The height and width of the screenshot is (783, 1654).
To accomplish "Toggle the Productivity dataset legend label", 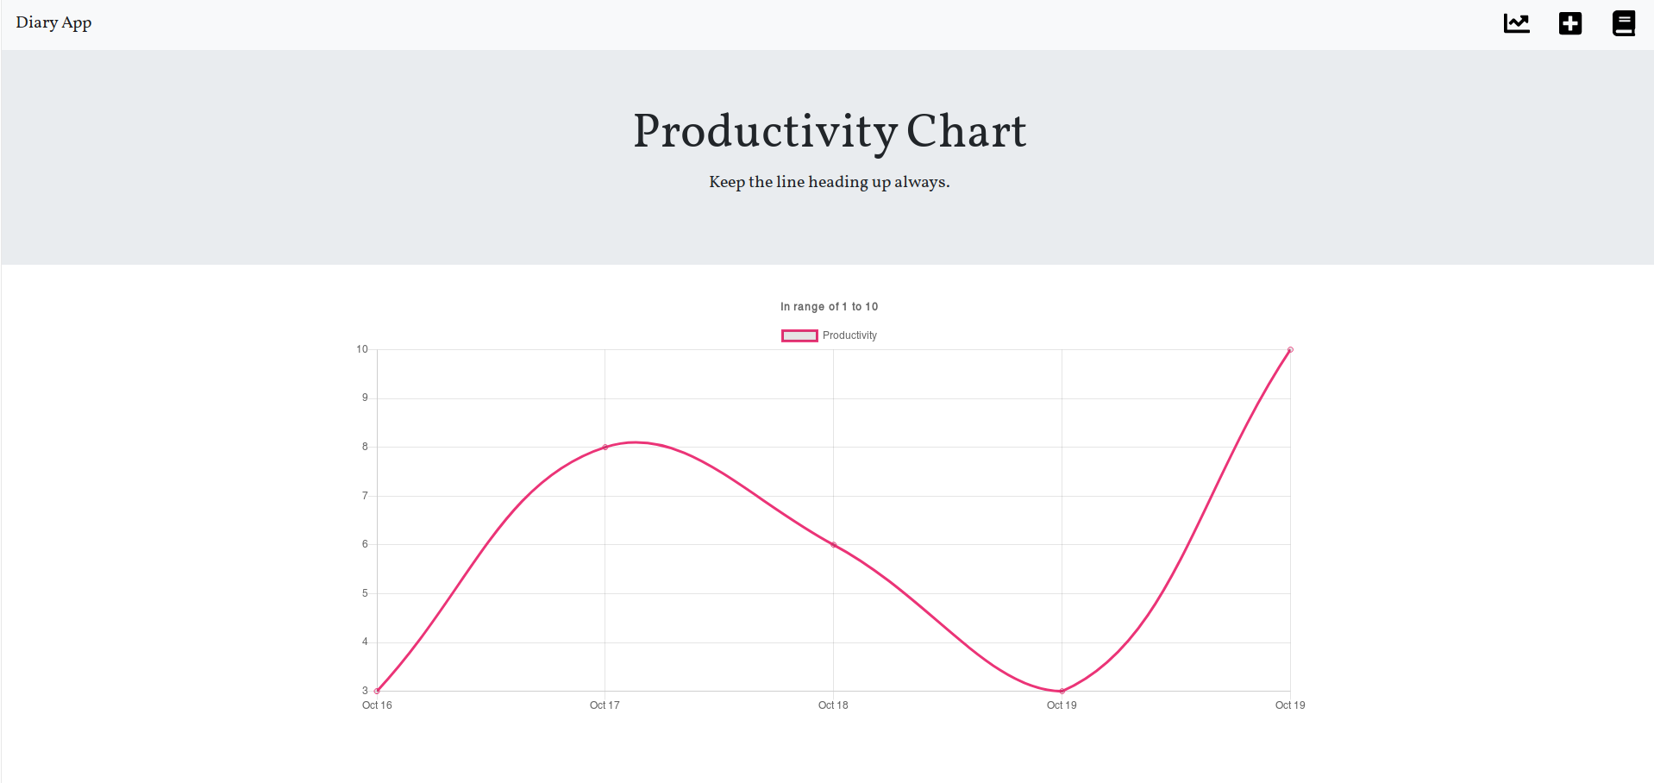I will coord(849,335).
